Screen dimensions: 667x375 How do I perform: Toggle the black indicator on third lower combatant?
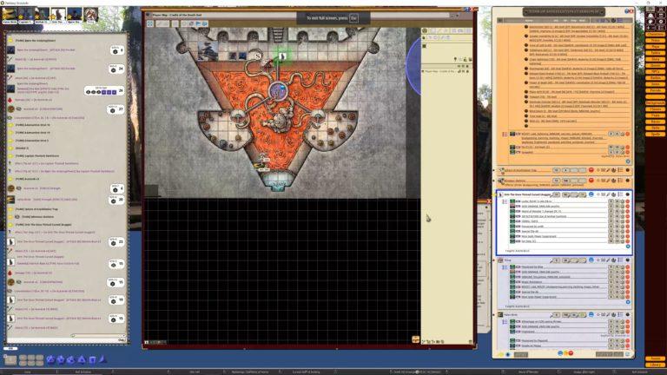[x=627, y=315]
